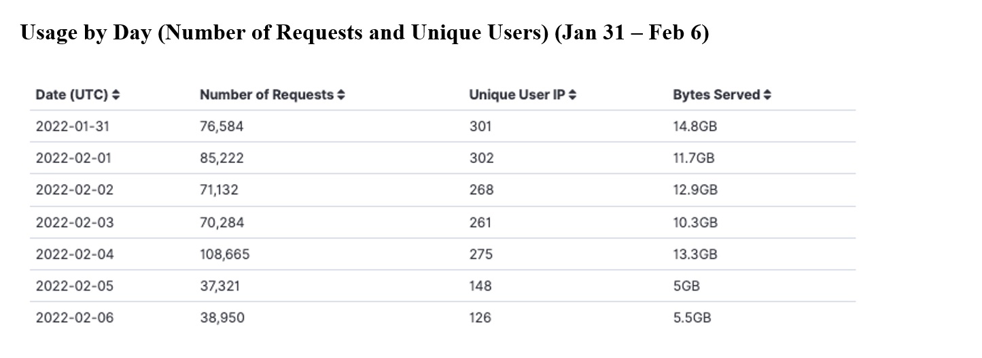The image size is (982, 358).
Task: Click the 2022-01-31 date cell
Action: click(74, 126)
